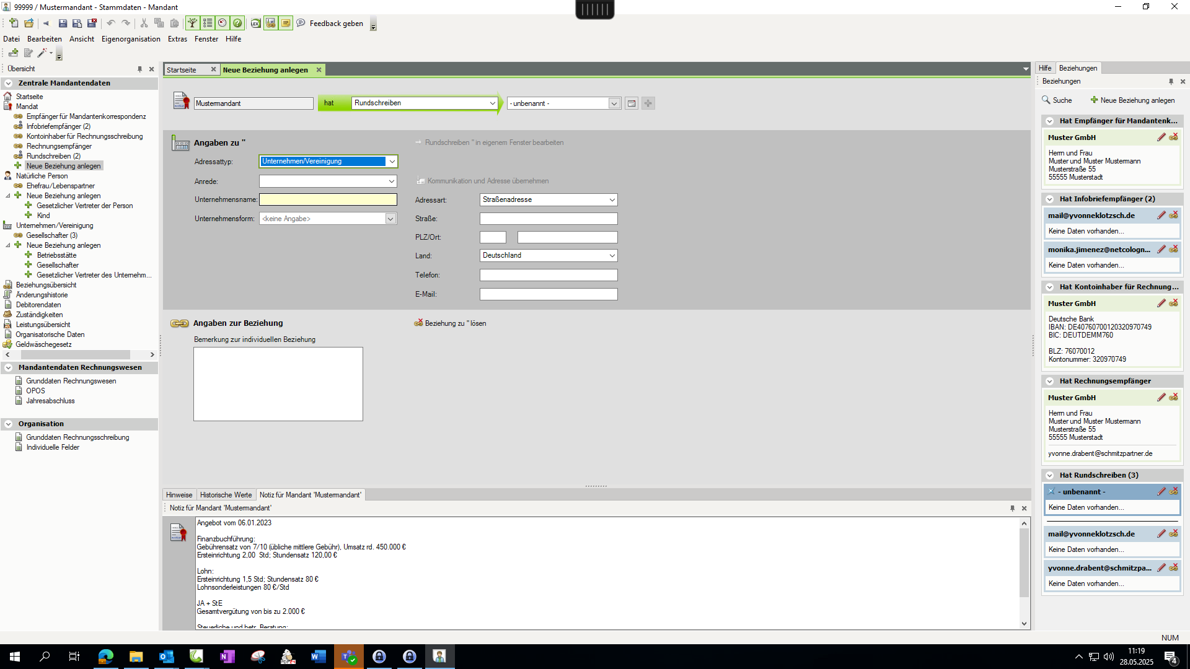Click the cut scissors toolbar icon
This screenshot has width=1190, height=669.
coord(144,24)
